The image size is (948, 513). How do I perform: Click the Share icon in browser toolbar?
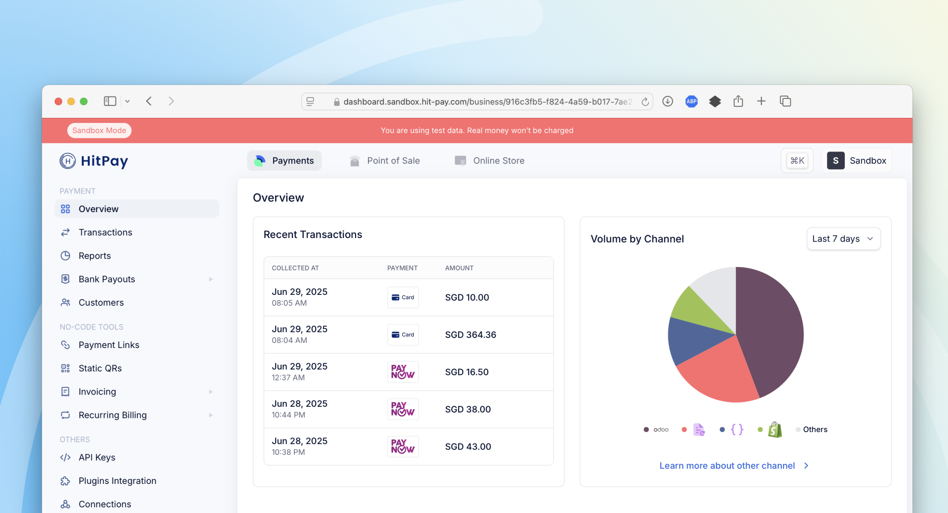click(738, 101)
